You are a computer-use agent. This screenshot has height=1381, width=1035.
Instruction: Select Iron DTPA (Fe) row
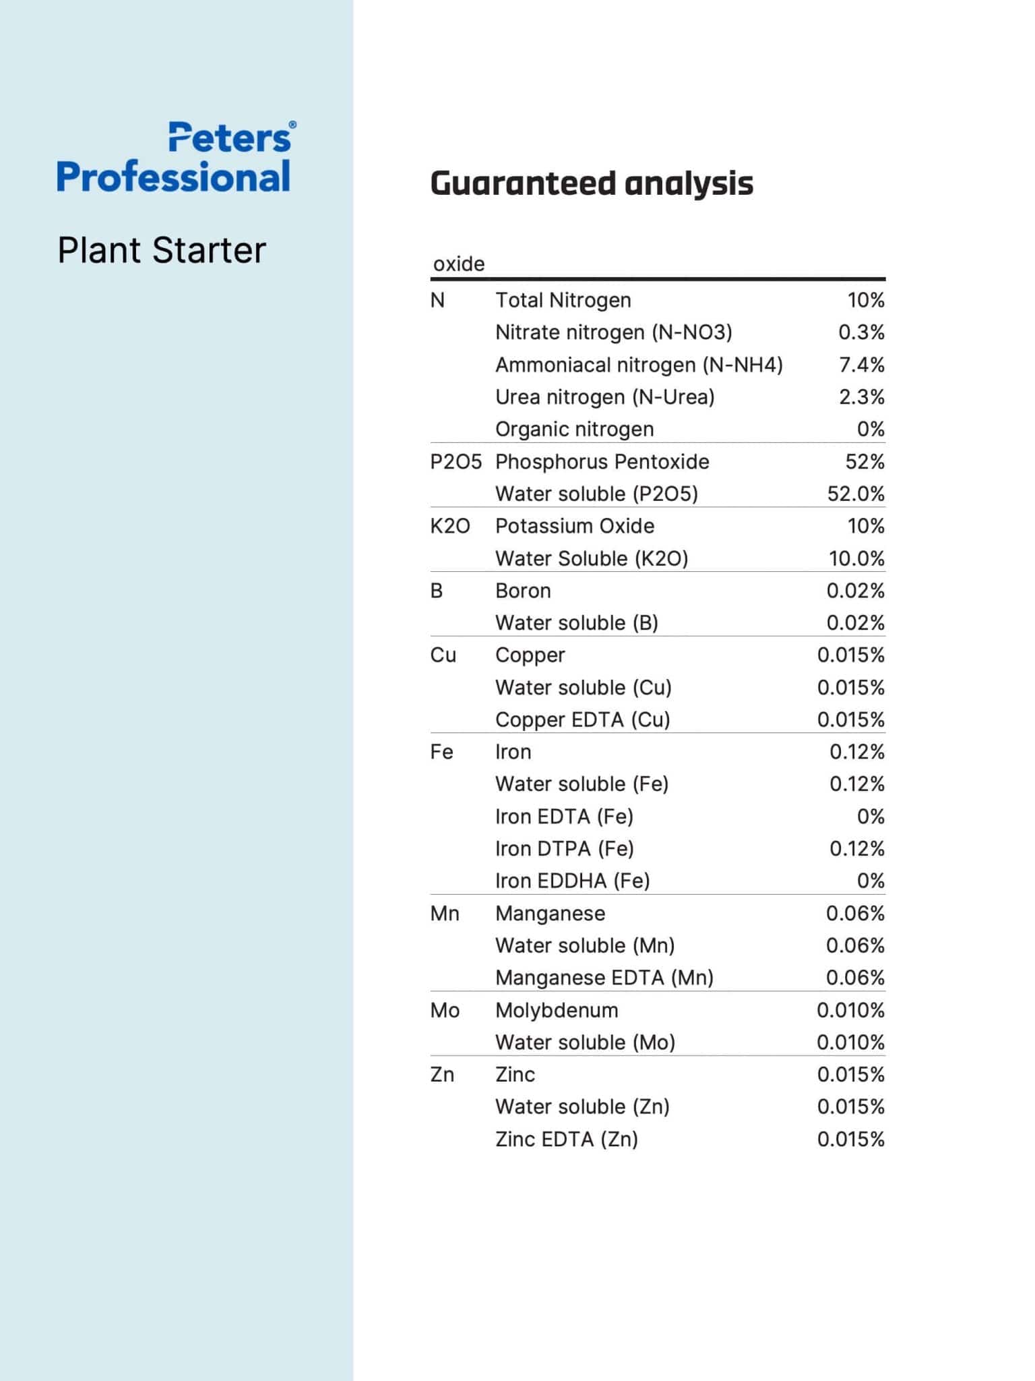click(x=690, y=848)
